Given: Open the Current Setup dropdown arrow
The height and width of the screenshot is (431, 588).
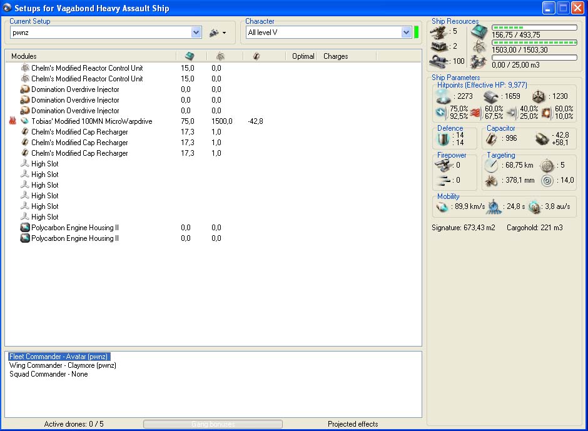Looking at the screenshot, I should tap(196, 33).
